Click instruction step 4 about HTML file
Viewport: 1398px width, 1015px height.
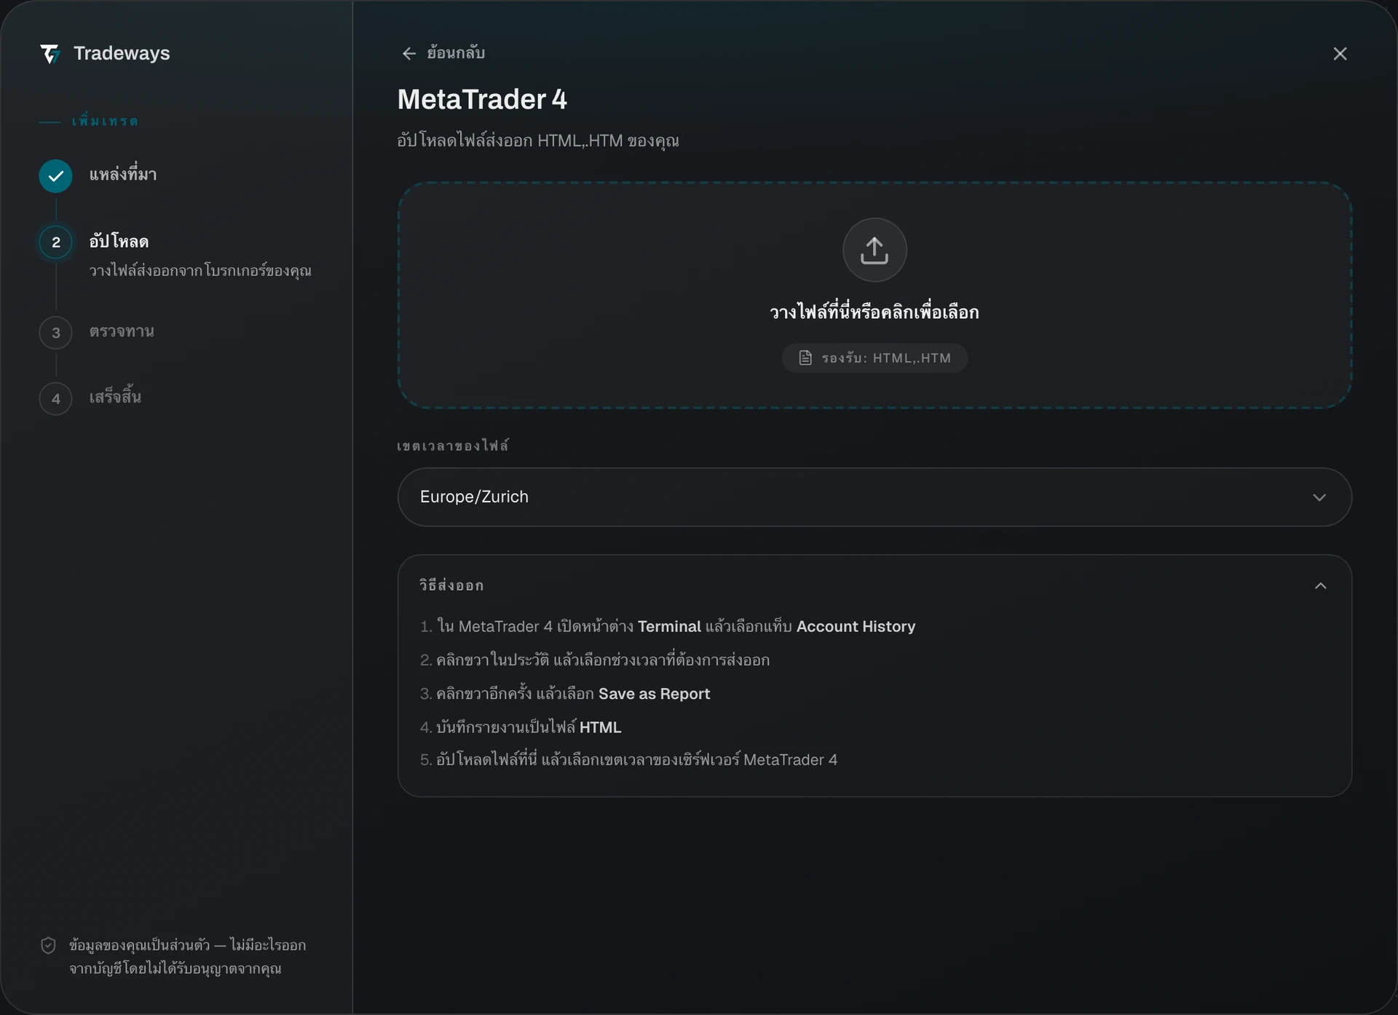(x=521, y=727)
